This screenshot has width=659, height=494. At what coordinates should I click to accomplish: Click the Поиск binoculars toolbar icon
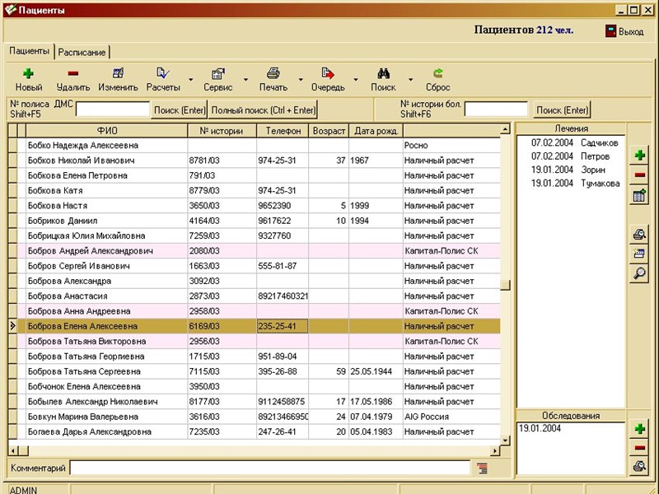pyautogui.click(x=383, y=74)
